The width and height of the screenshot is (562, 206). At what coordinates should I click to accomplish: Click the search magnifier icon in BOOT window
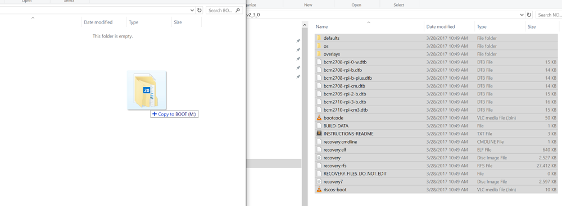tap(238, 11)
